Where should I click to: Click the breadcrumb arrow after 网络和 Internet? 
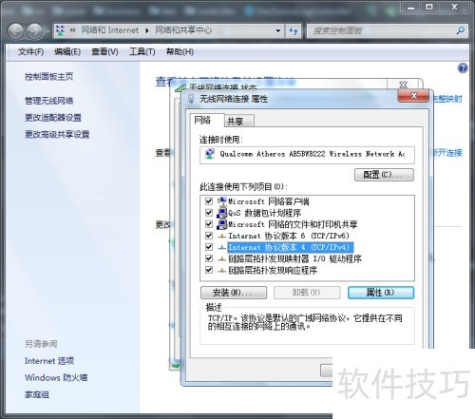tap(147, 30)
